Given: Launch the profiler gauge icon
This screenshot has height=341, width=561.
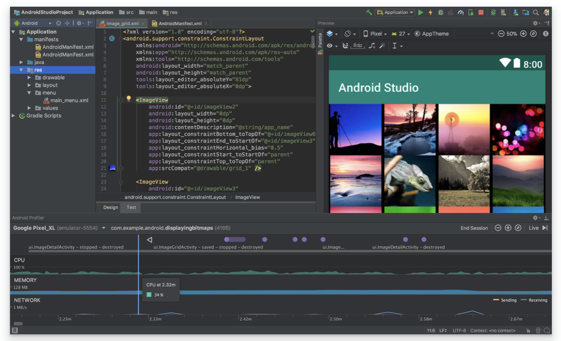Looking at the screenshot, I should point(461,13).
